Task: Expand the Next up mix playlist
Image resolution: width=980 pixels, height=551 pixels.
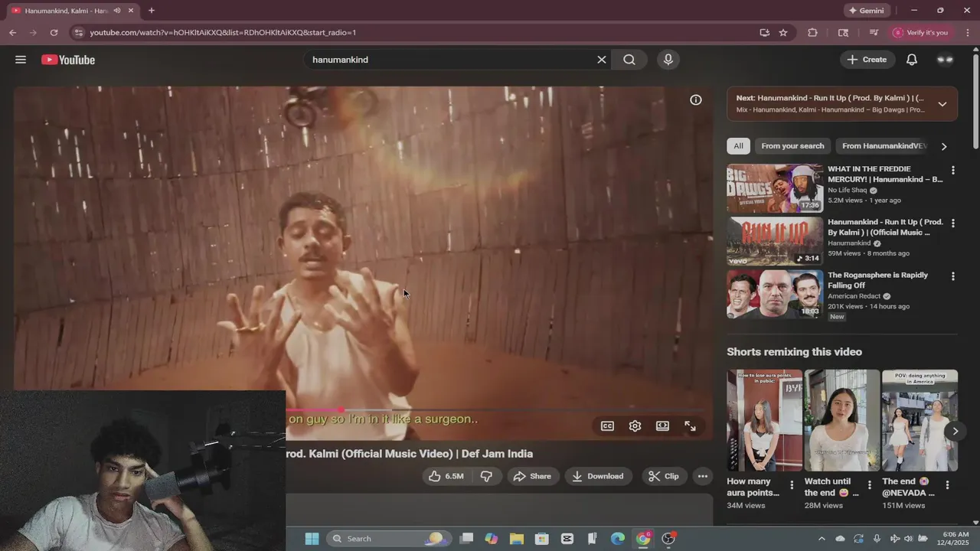Action: click(942, 104)
